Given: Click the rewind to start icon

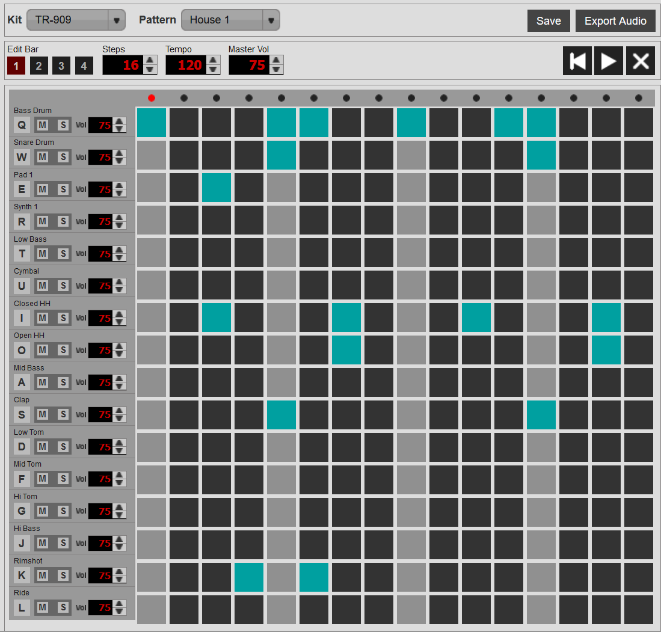Looking at the screenshot, I should [x=577, y=61].
